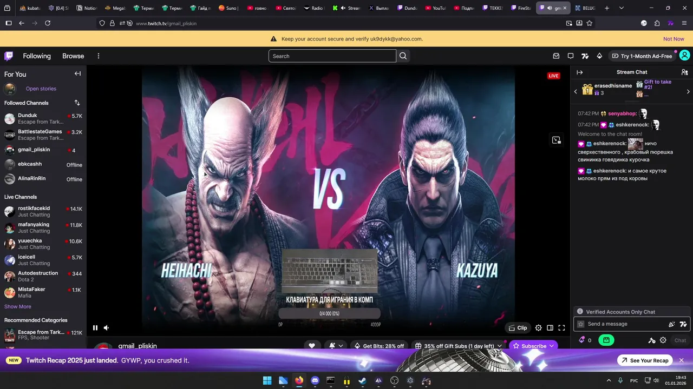Open Discord from taskbar
This screenshot has height=389, width=693.
pyautogui.click(x=315, y=380)
